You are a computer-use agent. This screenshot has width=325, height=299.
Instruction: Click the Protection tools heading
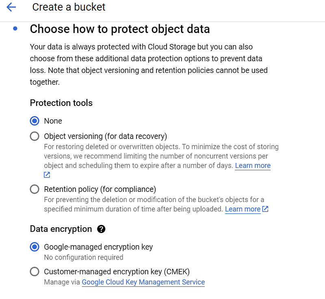[61, 103]
